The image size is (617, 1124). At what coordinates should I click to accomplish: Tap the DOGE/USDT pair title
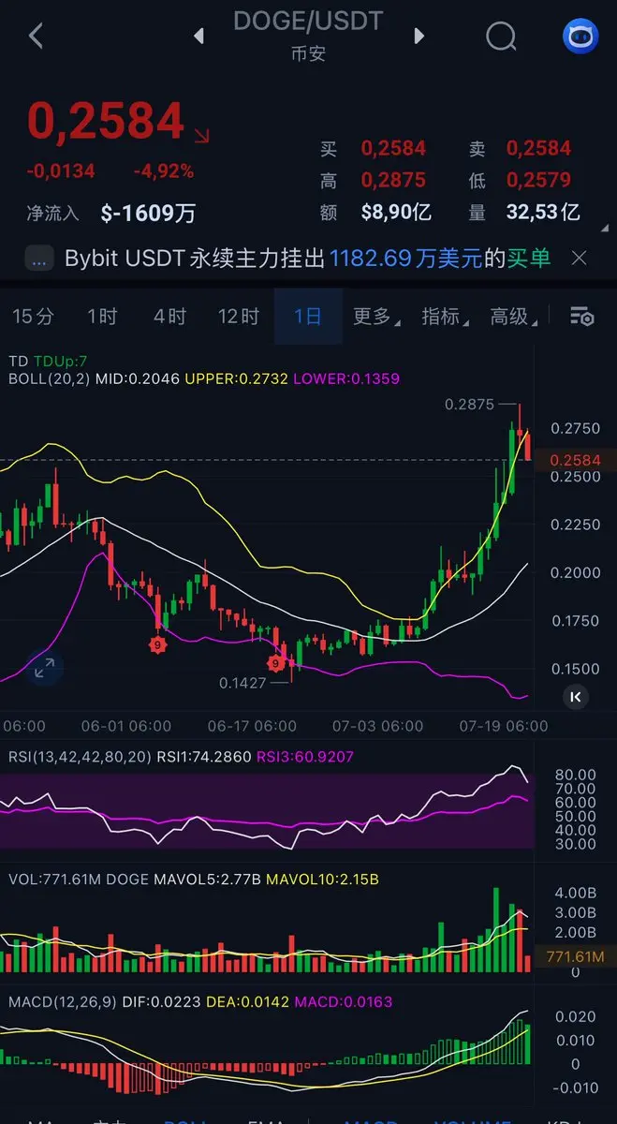pyautogui.click(x=308, y=21)
